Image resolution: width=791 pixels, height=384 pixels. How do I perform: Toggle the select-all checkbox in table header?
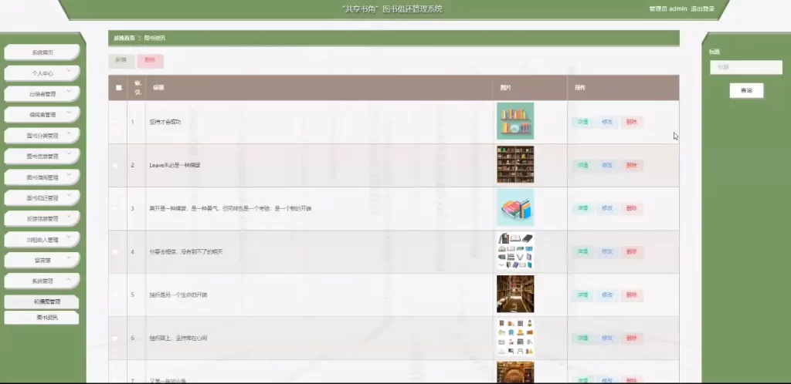point(118,88)
